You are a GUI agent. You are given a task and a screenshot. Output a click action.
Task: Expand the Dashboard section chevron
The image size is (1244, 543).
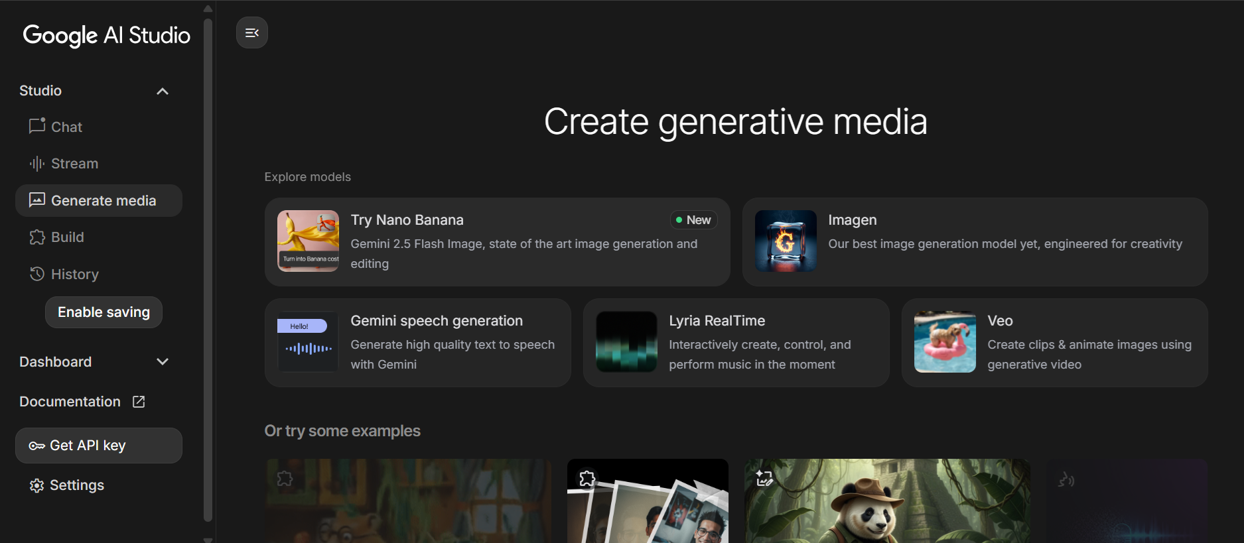click(x=163, y=362)
